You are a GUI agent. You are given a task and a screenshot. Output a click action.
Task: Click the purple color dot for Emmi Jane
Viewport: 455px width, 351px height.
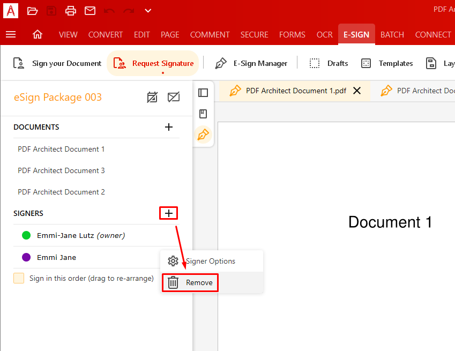click(x=26, y=257)
